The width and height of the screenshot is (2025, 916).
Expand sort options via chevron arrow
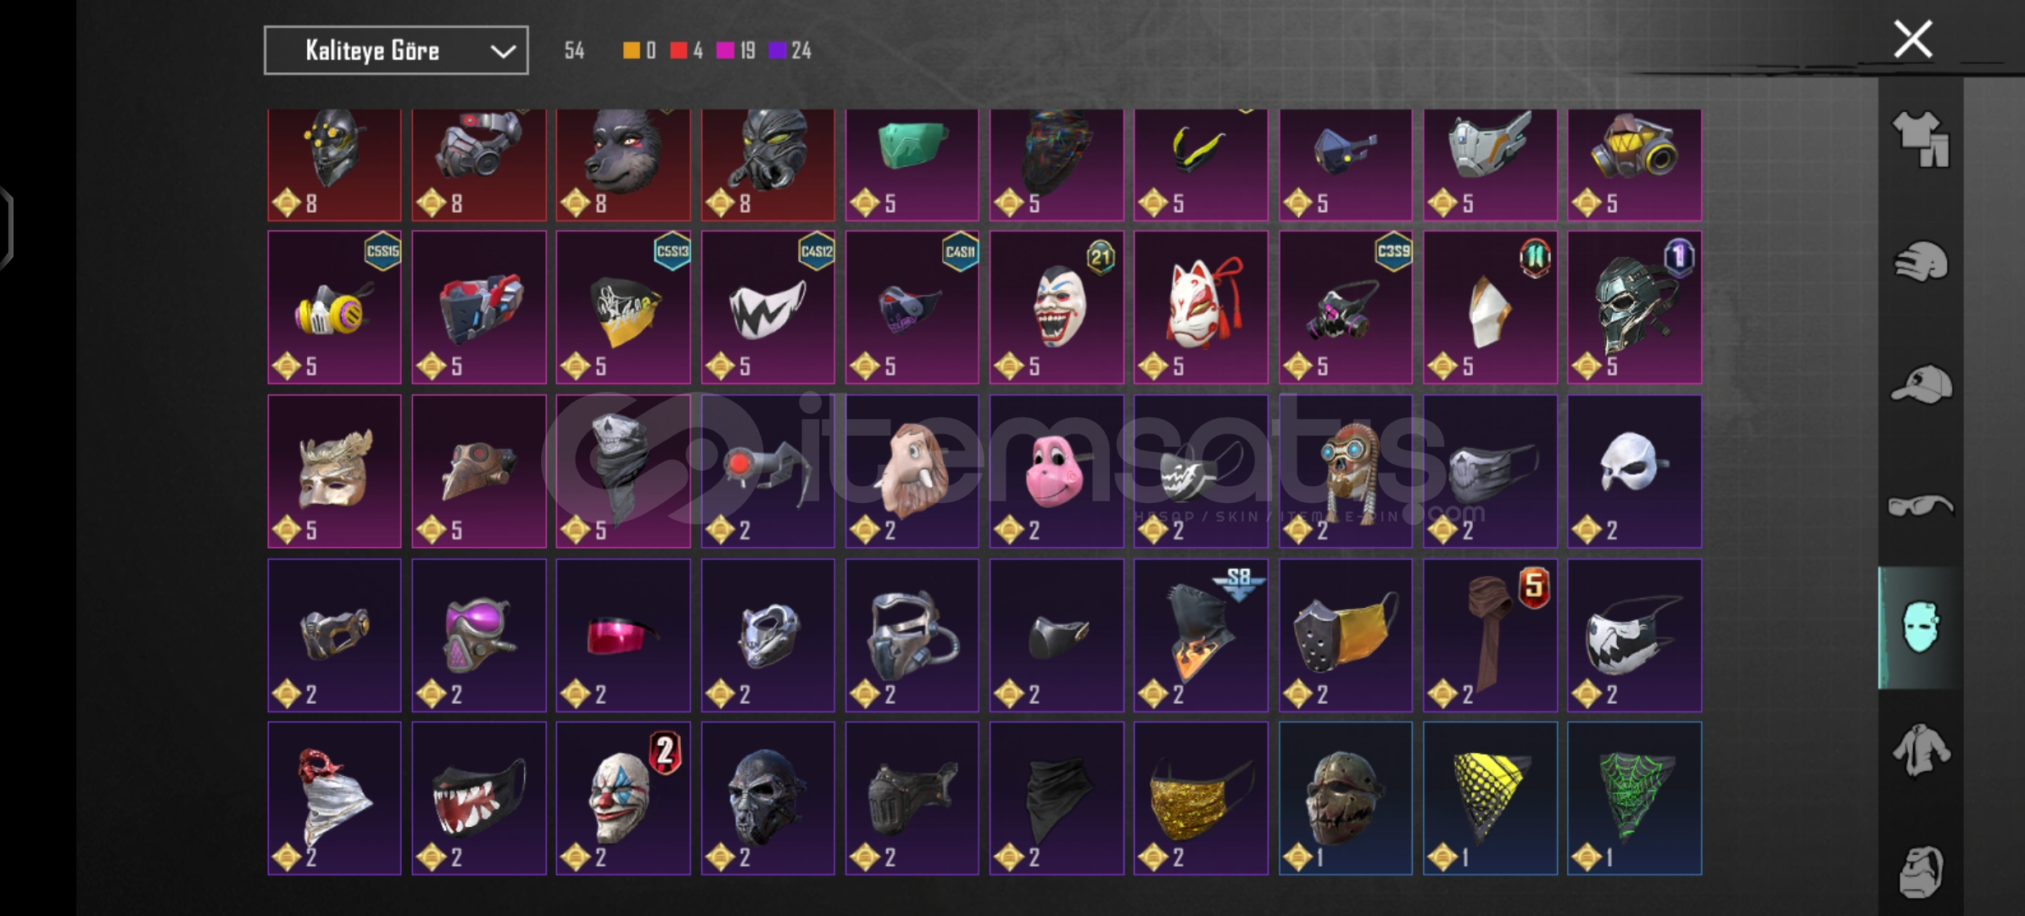point(503,52)
